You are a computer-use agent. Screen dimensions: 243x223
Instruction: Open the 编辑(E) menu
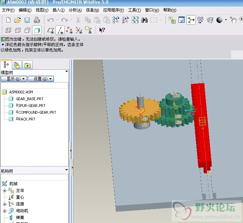25,10
